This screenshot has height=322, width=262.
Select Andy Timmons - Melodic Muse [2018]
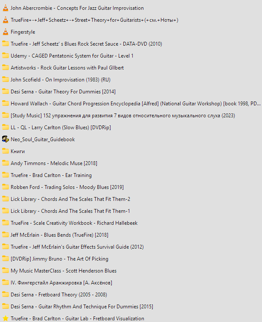click(54, 163)
